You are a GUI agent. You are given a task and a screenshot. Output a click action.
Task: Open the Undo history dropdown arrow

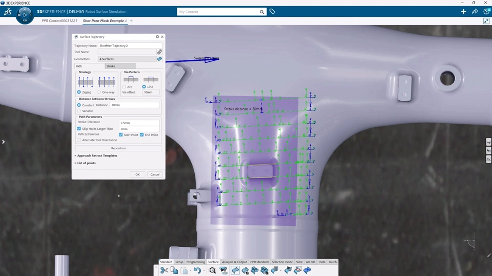(x=204, y=270)
